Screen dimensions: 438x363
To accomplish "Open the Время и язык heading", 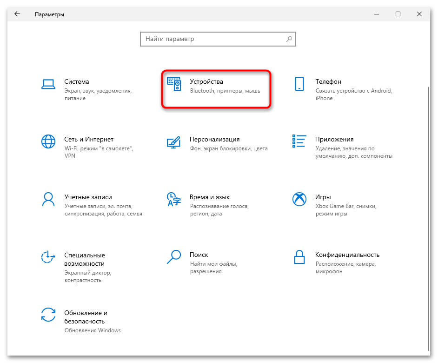I will click(210, 197).
